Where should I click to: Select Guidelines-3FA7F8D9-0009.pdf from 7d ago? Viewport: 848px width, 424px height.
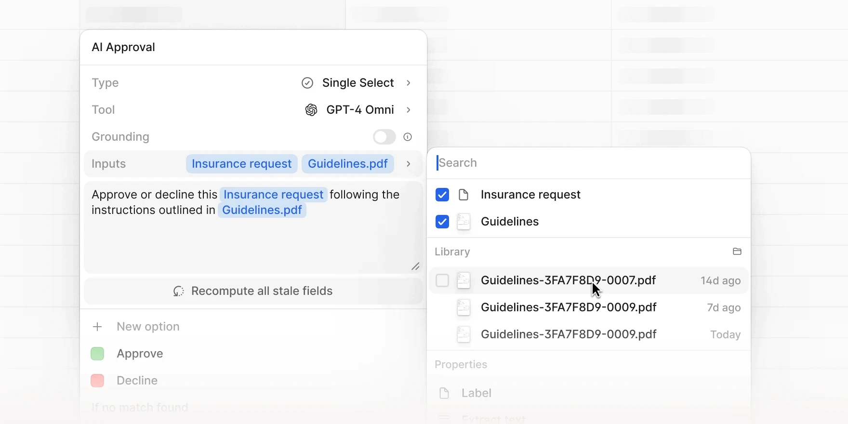pyautogui.click(x=589, y=307)
